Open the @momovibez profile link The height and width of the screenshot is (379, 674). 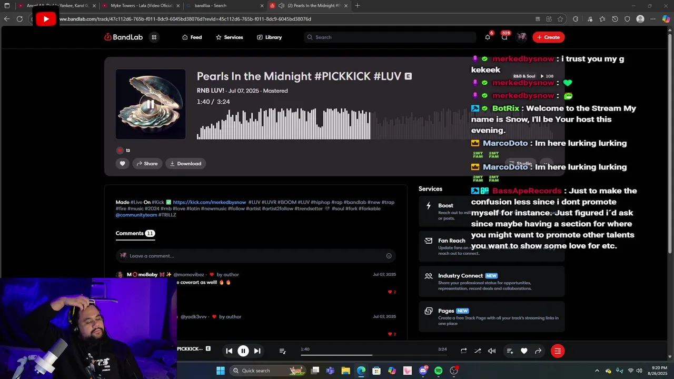coord(189,274)
